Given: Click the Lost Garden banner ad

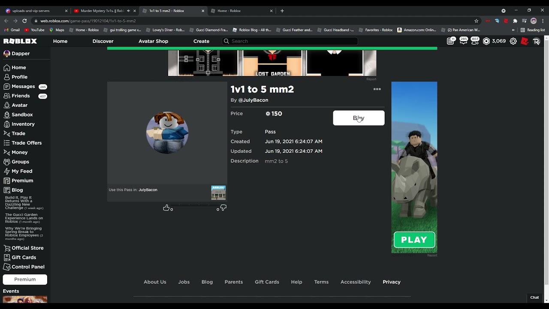Looking at the screenshot, I should point(272,63).
